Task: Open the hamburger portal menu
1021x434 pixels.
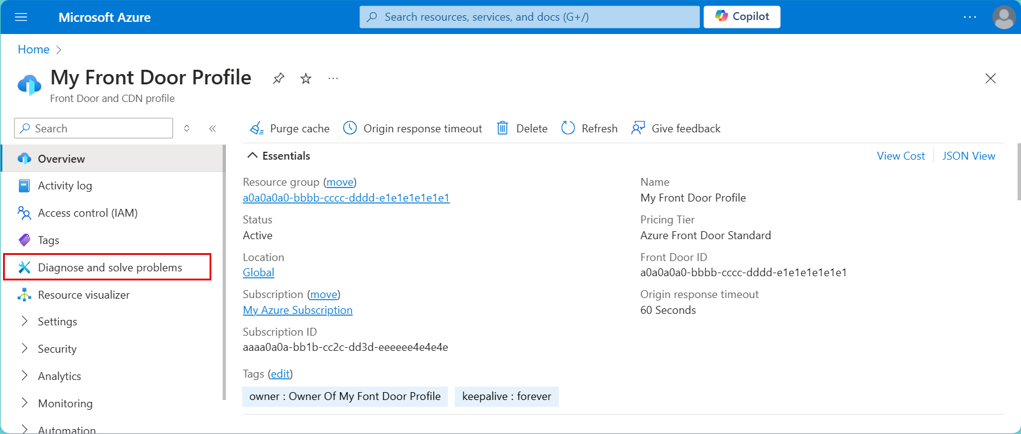Action: [21, 17]
